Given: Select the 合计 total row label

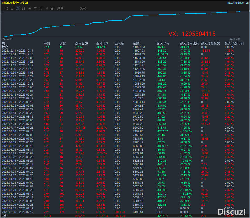Looking at the screenshot, I should (5, 216).
